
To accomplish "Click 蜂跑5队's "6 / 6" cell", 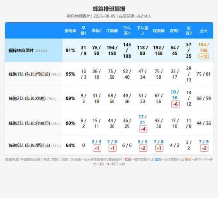I will pyautogui.click(x=127, y=145).
